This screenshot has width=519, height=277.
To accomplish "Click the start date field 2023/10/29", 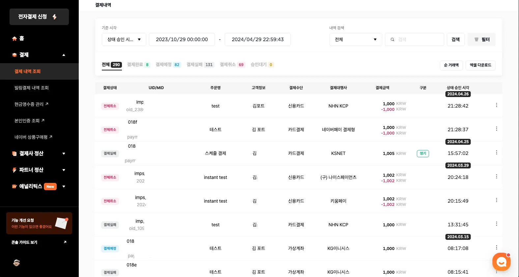I will (x=182, y=39).
